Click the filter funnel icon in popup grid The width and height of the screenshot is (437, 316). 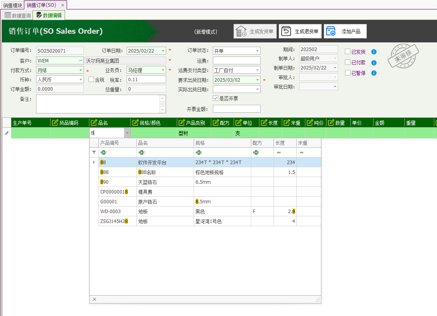coord(94,152)
